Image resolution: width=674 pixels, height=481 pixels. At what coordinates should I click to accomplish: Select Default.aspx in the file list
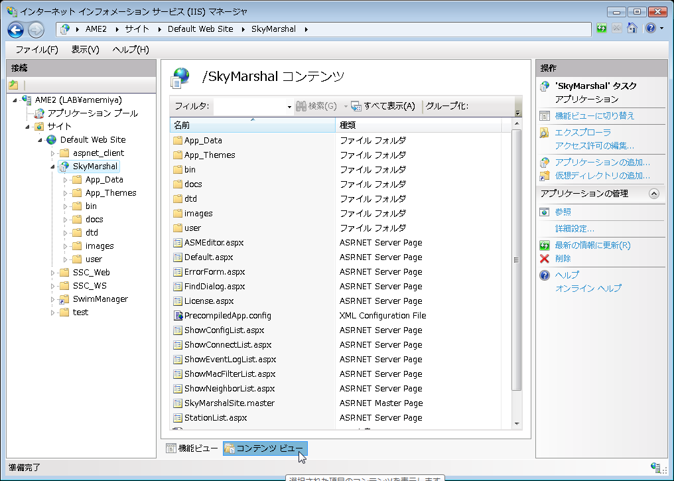coord(208,257)
